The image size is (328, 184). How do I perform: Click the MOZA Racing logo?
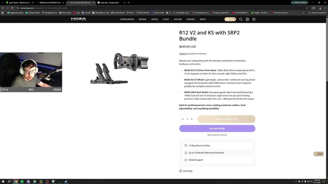pos(78,19)
